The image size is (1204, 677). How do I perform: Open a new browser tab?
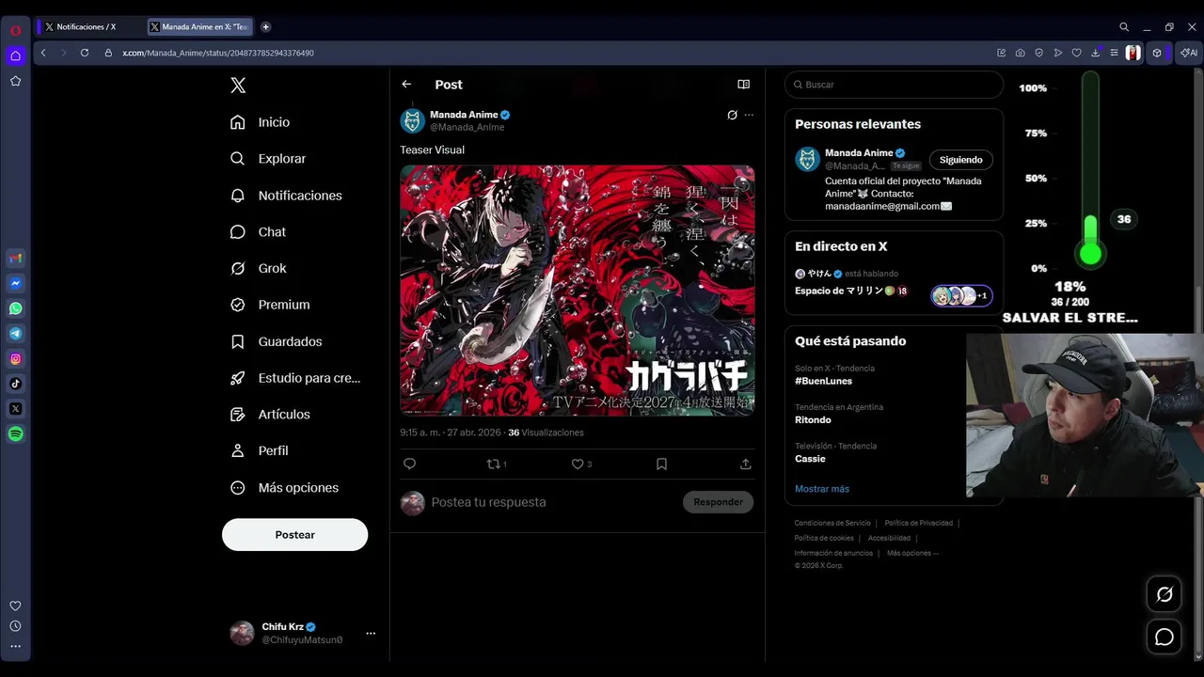point(265,27)
